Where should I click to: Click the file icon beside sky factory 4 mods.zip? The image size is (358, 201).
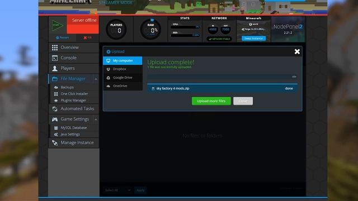click(153, 88)
